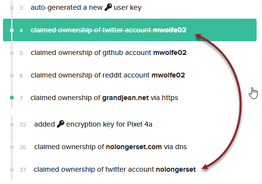Open twitter account nolongerset claim
The height and width of the screenshot is (184, 262).
tap(115, 169)
